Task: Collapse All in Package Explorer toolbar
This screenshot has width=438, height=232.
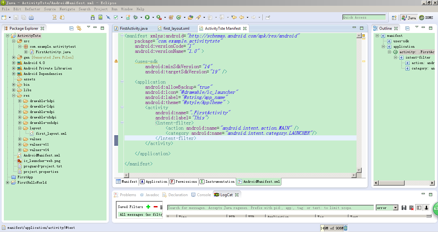Action: (x=72, y=28)
